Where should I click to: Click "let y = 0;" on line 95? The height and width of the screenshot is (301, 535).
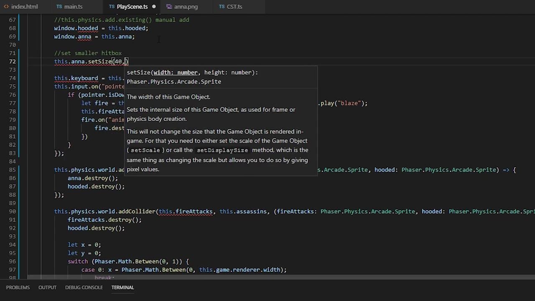point(84,253)
